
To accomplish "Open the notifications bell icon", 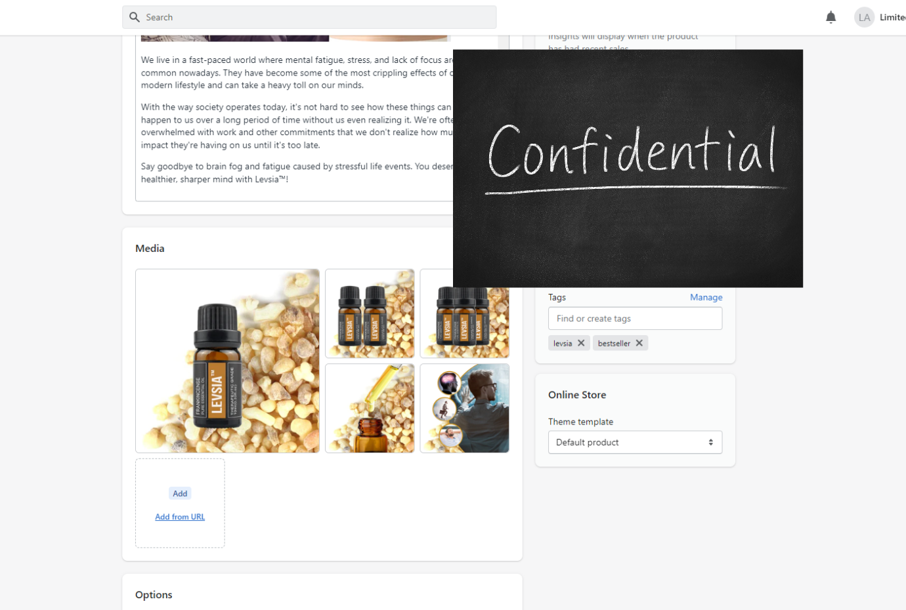I will [x=830, y=18].
